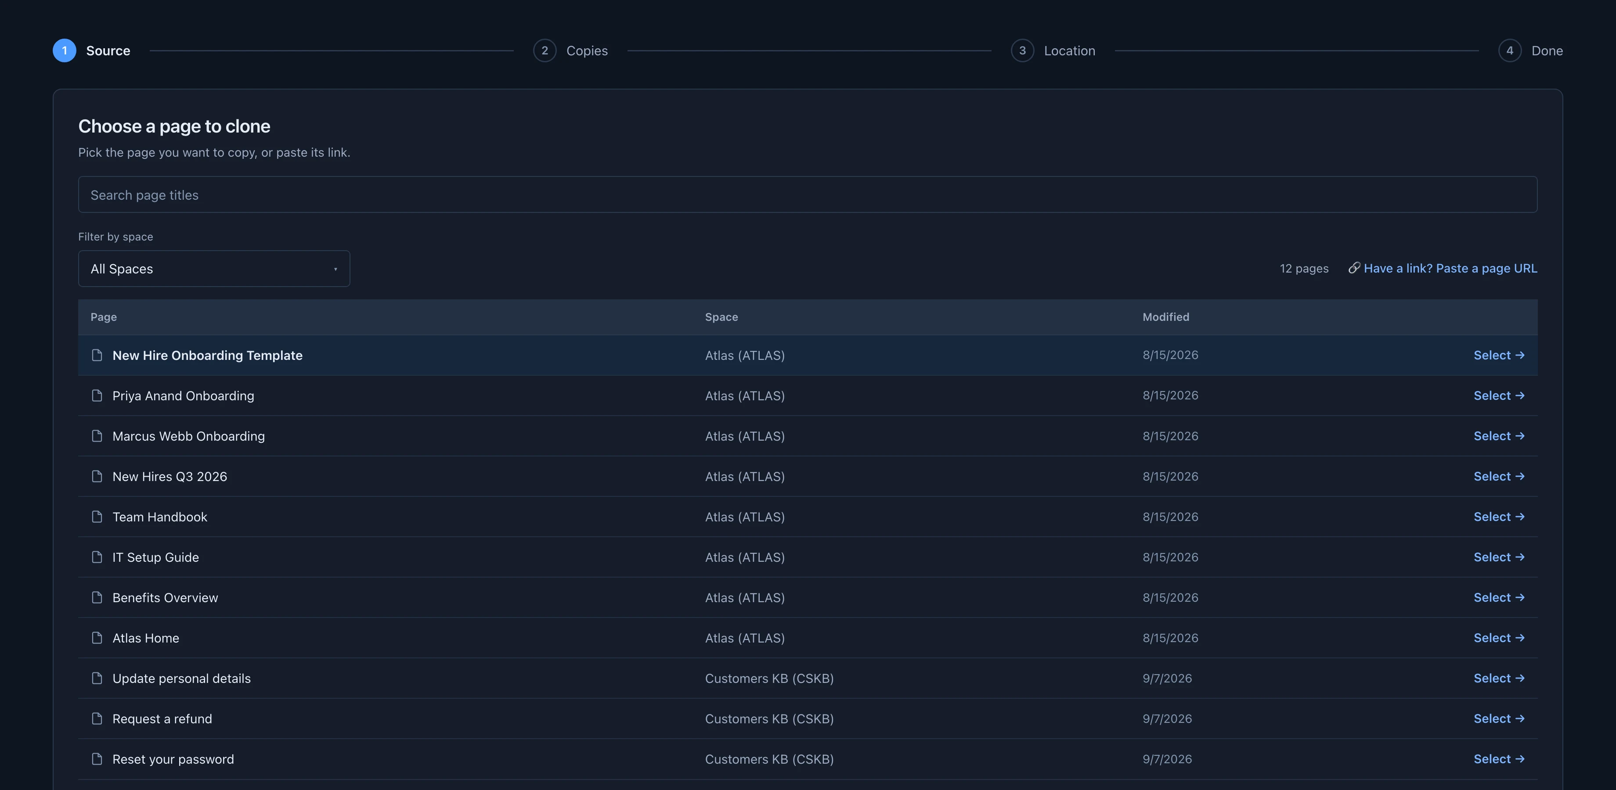Click Customers KB (CSKB) in Request a refund row
The width and height of the screenshot is (1616, 790).
[769, 718]
